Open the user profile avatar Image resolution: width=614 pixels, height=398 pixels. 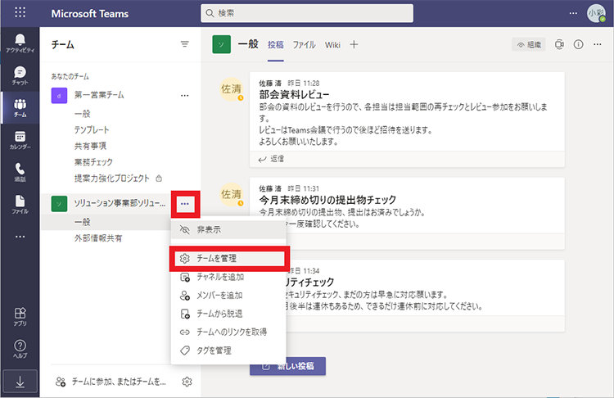[596, 13]
